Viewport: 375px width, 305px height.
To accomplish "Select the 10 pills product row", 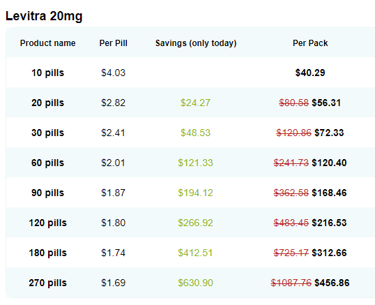I will 190,73.
